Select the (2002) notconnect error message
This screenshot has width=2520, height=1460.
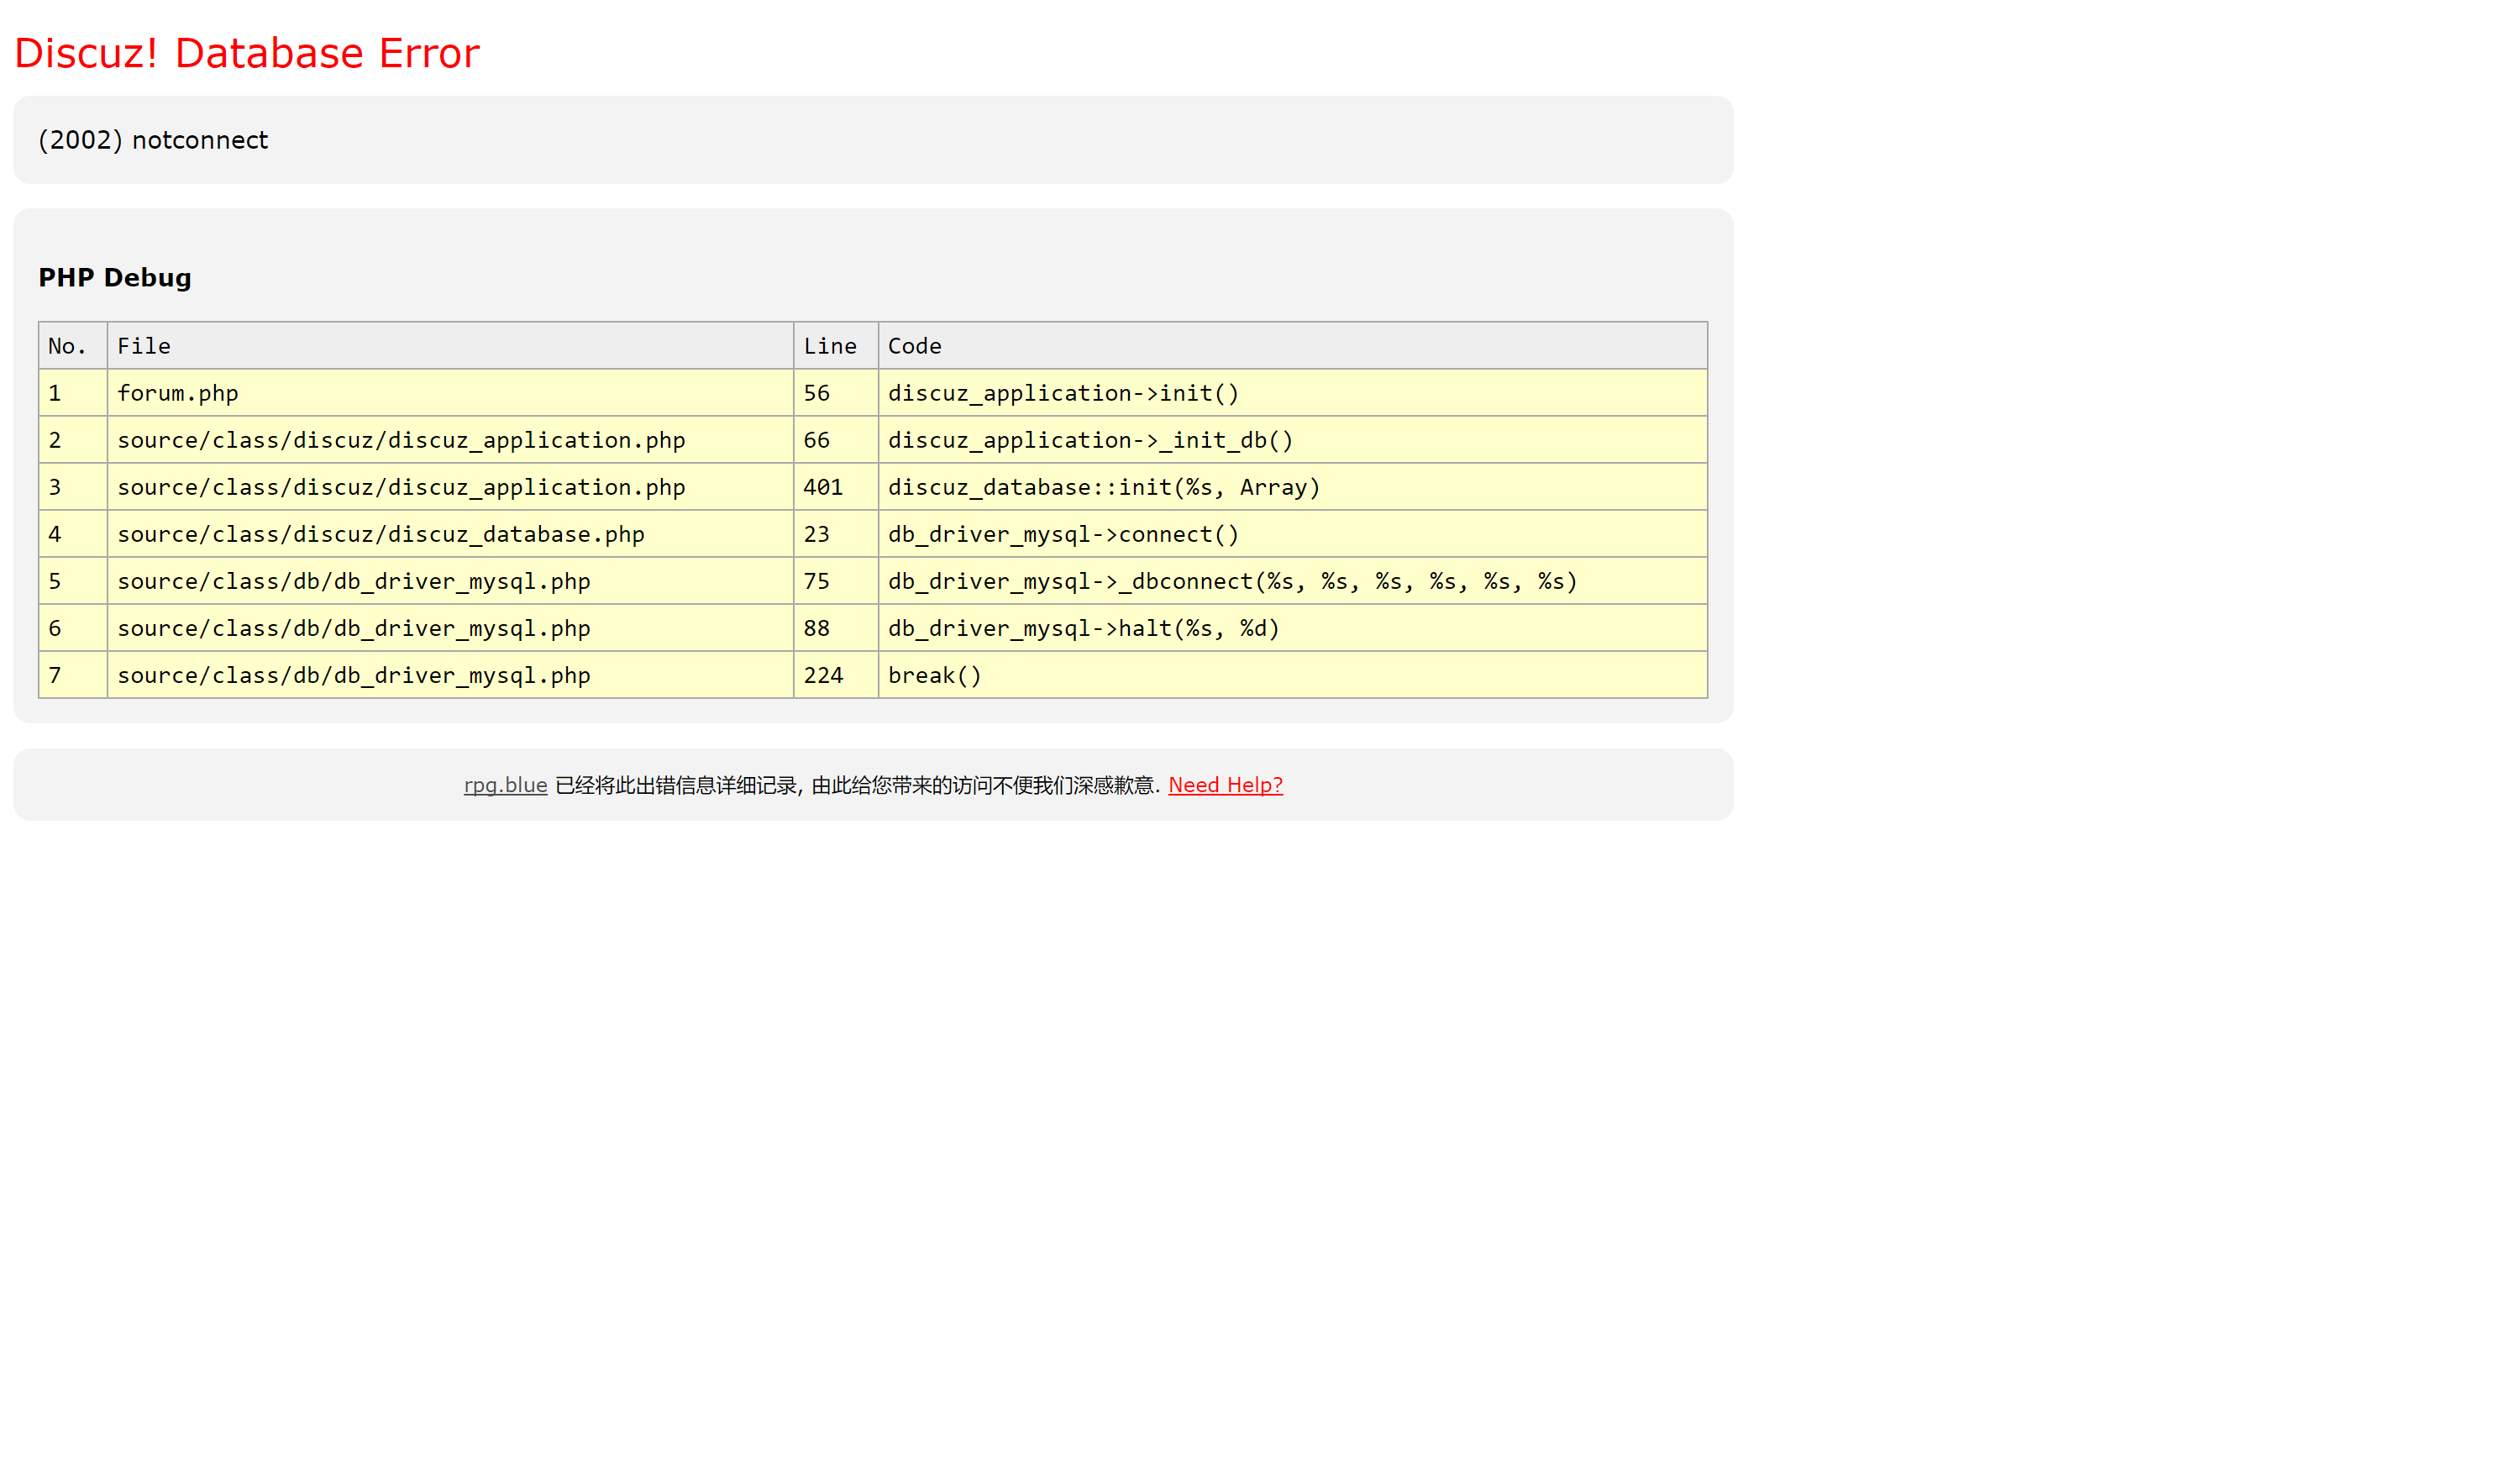(153, 140)
